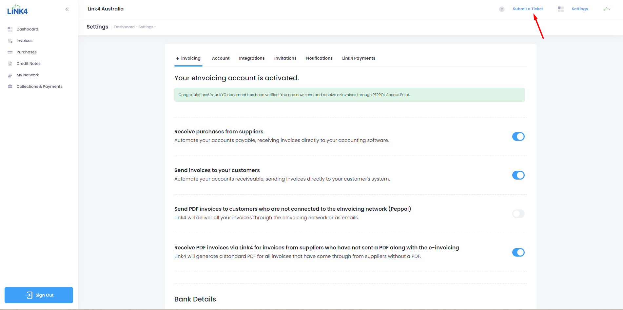Go to Purchases page

point(27,52)
